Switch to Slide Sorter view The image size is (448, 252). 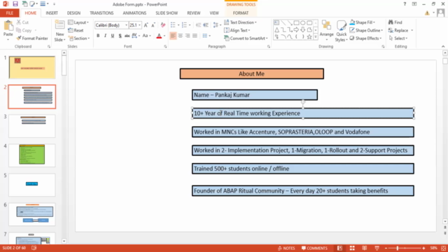352,248
